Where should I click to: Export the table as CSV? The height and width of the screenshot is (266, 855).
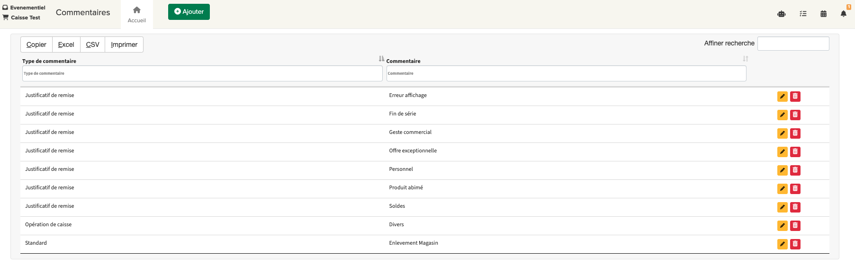(x=92, y=44)
